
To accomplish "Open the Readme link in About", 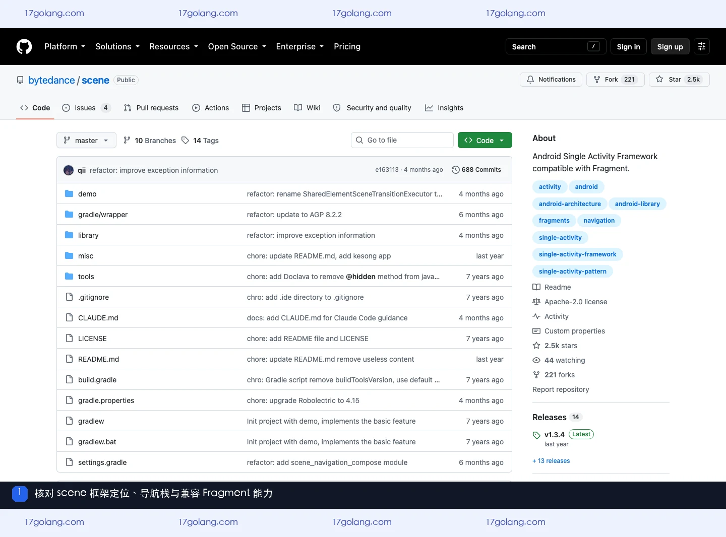I will point(552,287).
